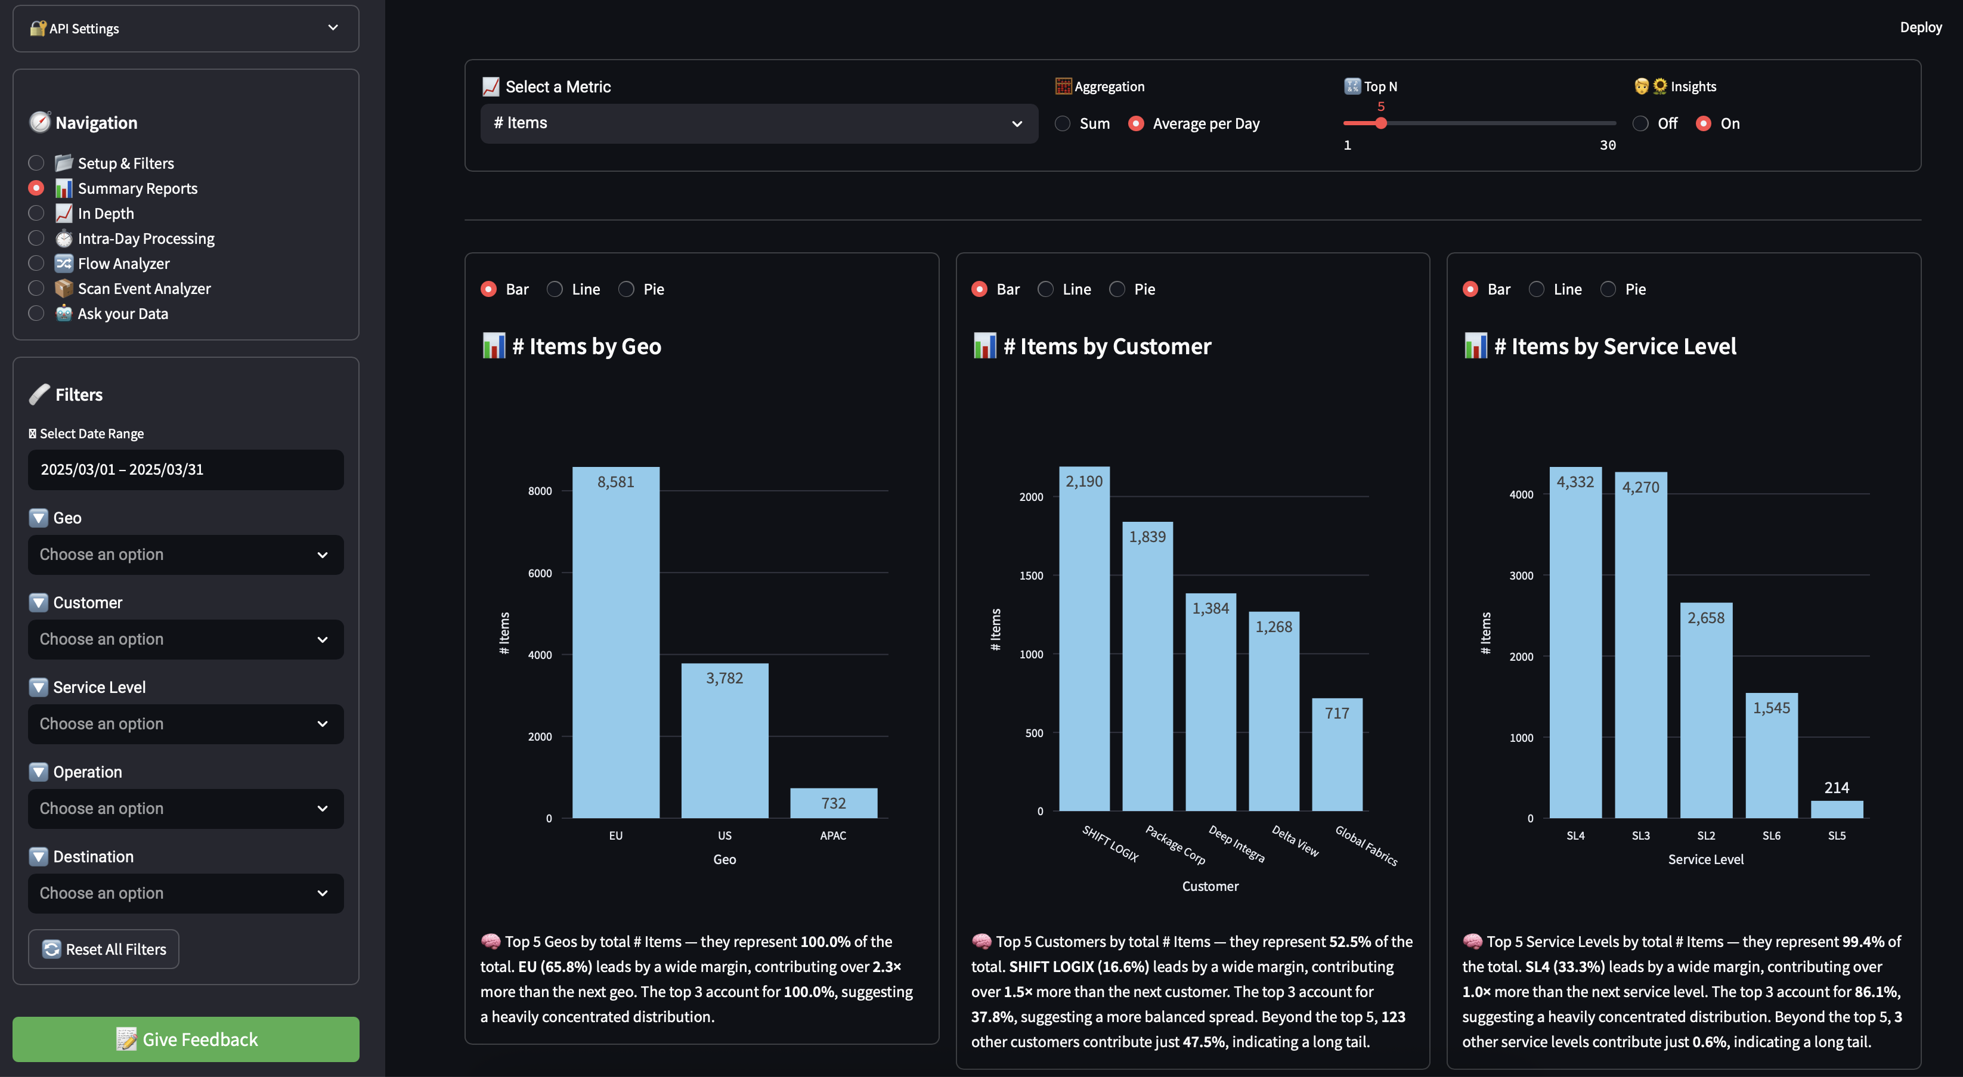Image resolution: width=1963 pixels, height=1077 pixels.
Task: Switch Items by Geo chart to Pie
Action: [x=626, y=289]
